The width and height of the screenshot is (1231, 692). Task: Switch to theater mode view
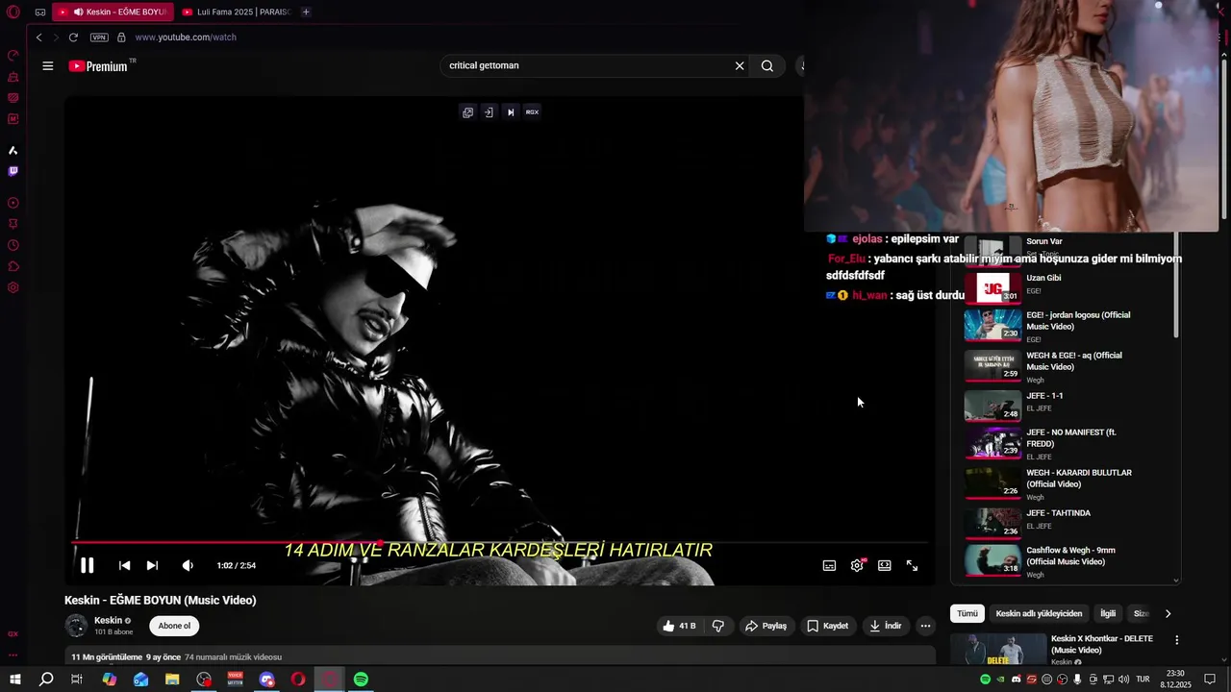(884, 565)
